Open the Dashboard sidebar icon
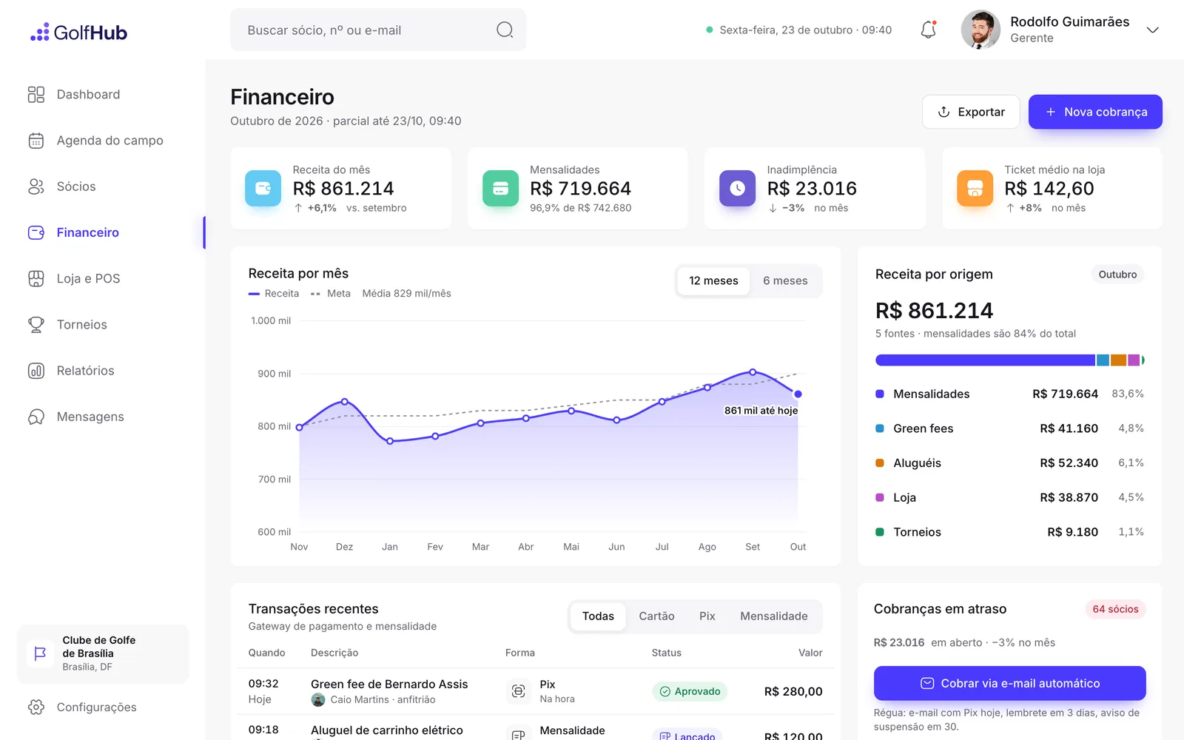Image resolution: width=1184 pixels, height=740 pixels. point(36,94)
